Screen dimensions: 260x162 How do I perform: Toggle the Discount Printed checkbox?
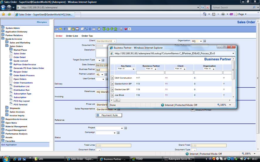(193, 110)
